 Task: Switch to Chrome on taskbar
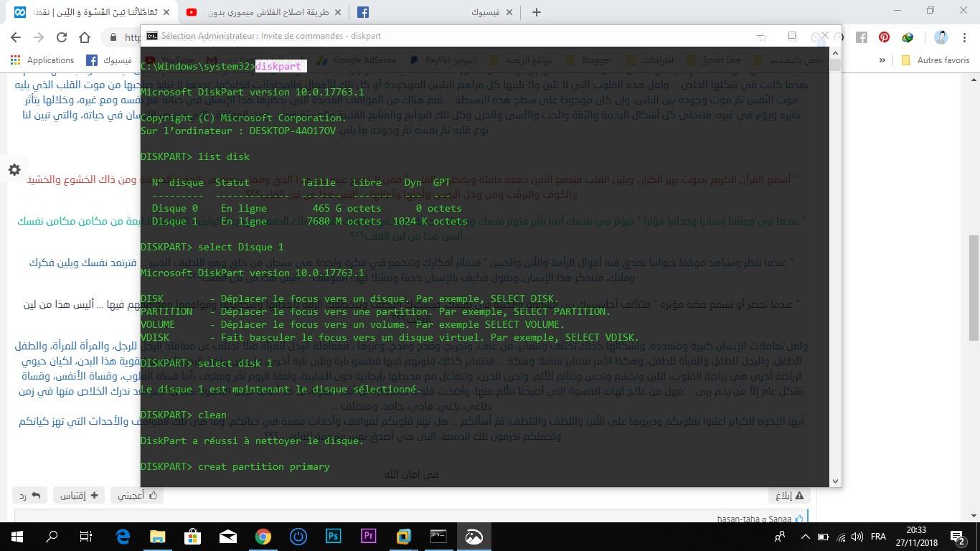coord(263,536)
